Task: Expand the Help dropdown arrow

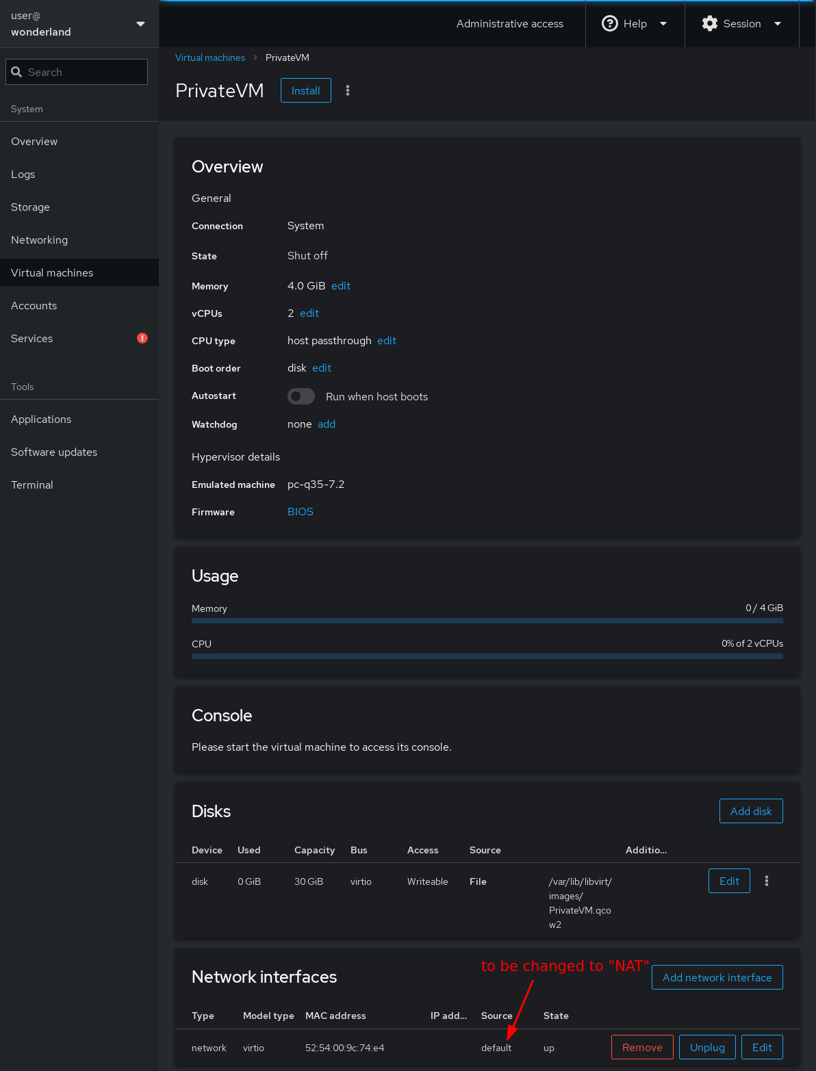Action: tap(663, 24)
